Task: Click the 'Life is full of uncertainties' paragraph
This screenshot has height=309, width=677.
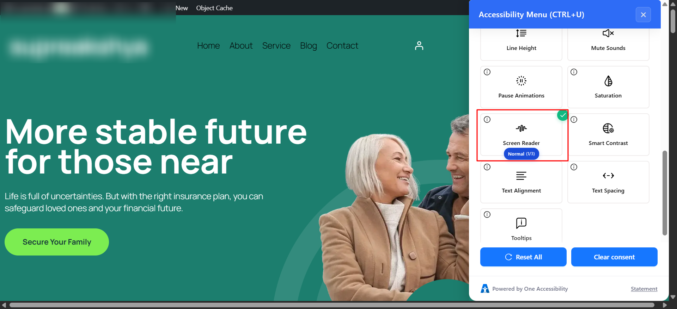Action: click(134, 202)
